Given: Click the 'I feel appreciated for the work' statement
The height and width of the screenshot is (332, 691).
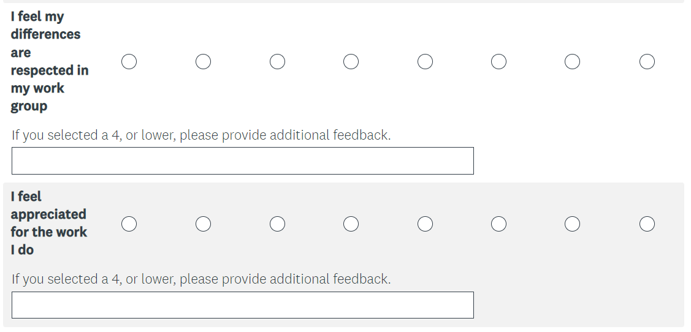Looking at the screenshot, I should (x=48, y=223).
